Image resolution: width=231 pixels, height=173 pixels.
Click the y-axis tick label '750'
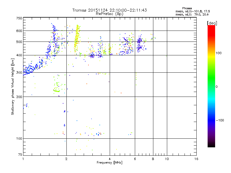(x=19, y=18)
